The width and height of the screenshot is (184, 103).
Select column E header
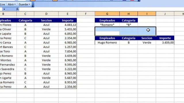point(68,14)
